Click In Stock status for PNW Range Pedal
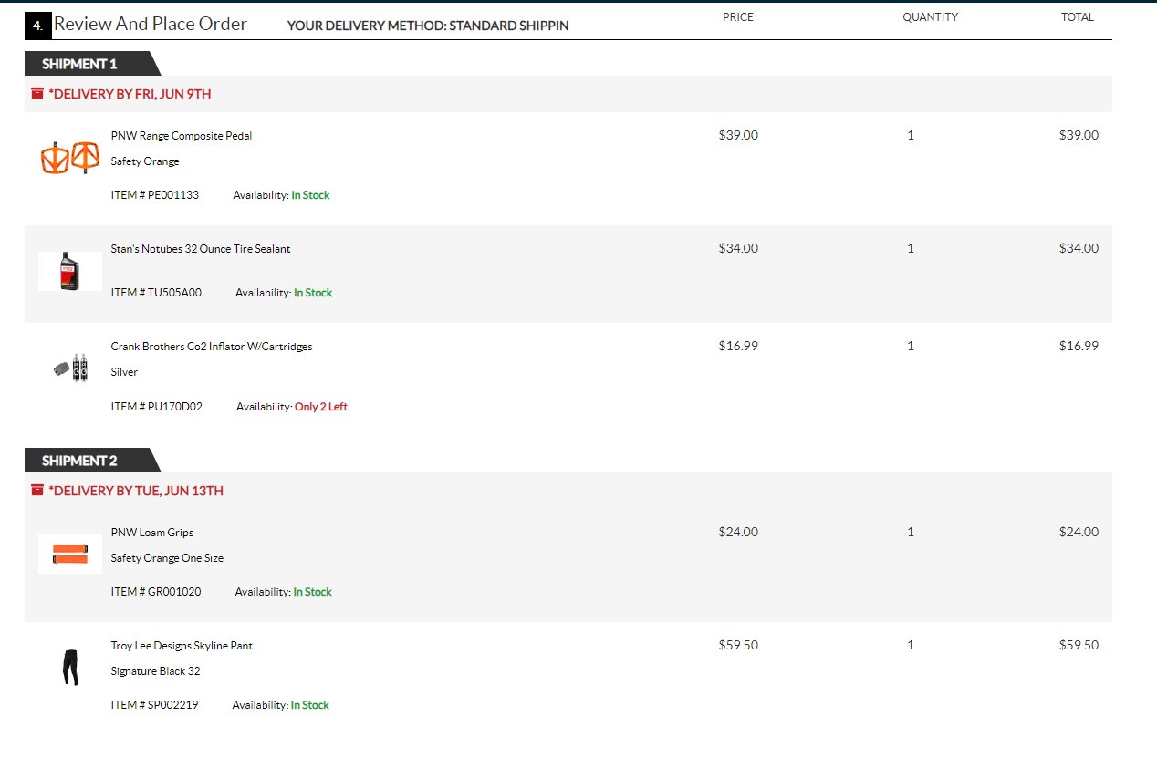 coord(311,195)
